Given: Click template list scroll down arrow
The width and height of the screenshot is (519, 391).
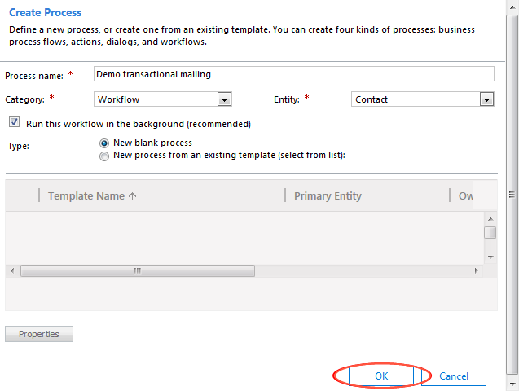Looking at the screenshot, I should pos(490,257).
